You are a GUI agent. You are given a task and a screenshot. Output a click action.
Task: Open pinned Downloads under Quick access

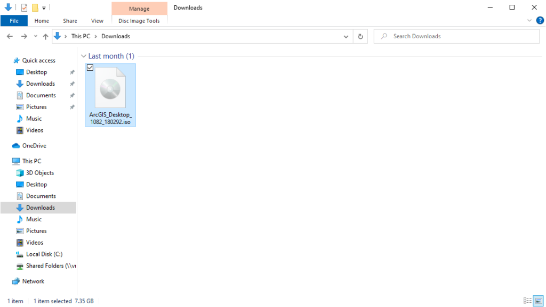40,84
